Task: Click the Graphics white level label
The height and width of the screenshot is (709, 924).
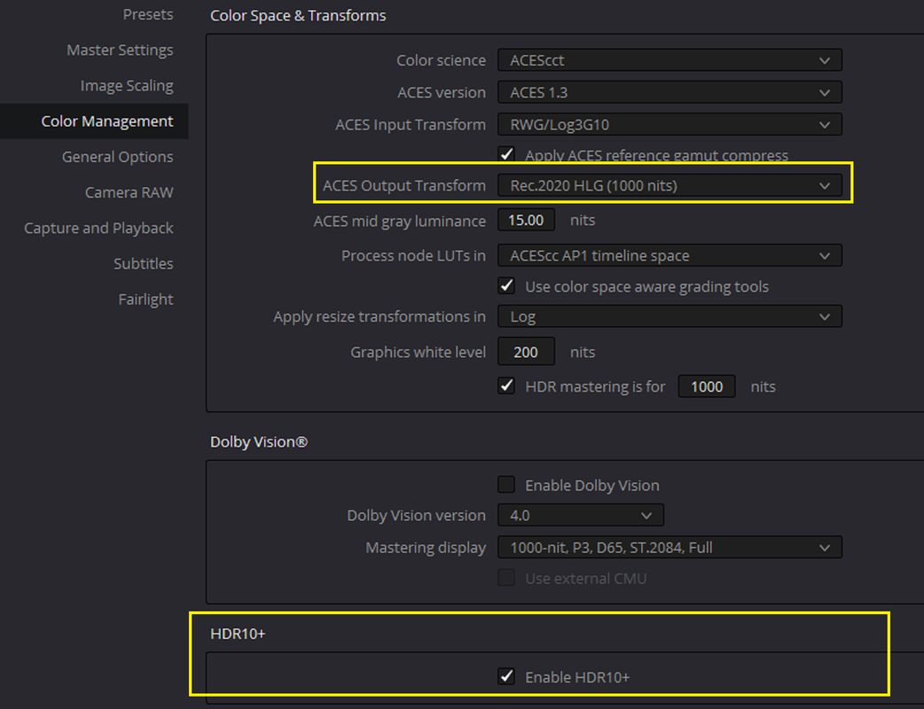Action: click(418, 352)
